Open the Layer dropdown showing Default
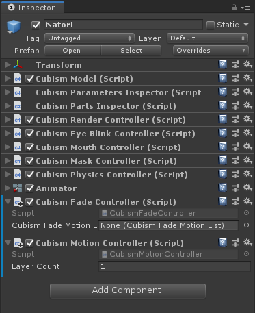The height and width of the screenshot is (313, 255). 208,38
